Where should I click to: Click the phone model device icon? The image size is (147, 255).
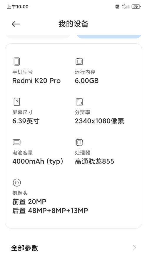point(17,62)
